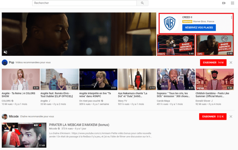Open the Donald Glover channel link

point(203,101)
